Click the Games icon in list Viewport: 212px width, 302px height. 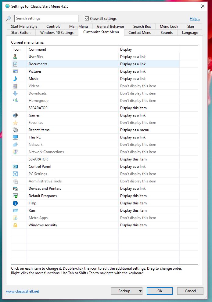[15, 115]
